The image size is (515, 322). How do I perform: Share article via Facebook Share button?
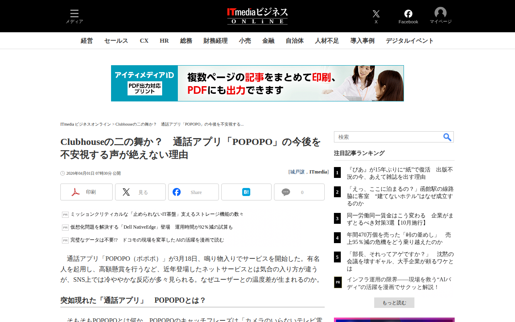click(x=194, y=192)
